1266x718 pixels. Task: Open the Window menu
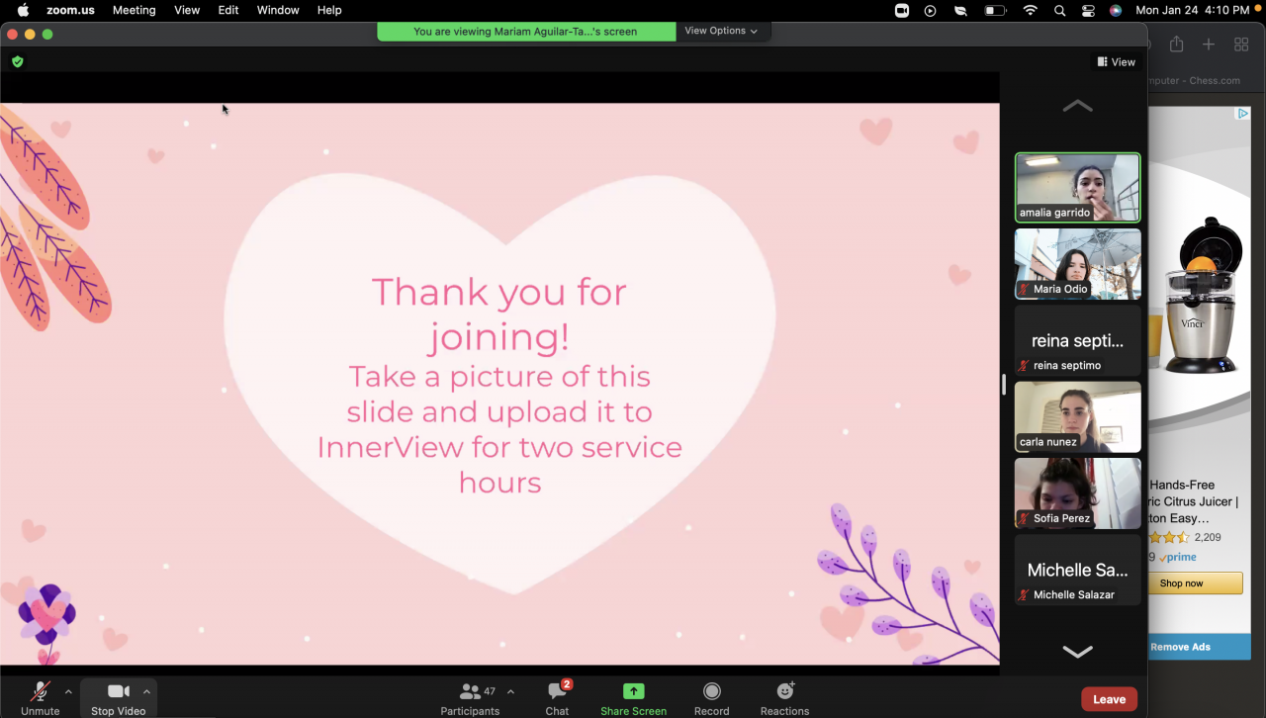click(278, 10)
